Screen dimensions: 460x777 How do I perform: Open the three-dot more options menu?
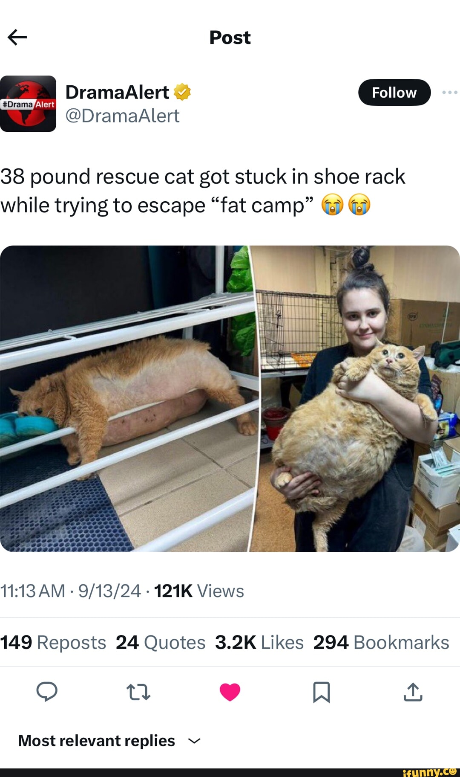pos(450,92)
